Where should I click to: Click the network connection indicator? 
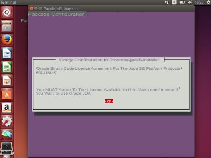coord(167,2)
